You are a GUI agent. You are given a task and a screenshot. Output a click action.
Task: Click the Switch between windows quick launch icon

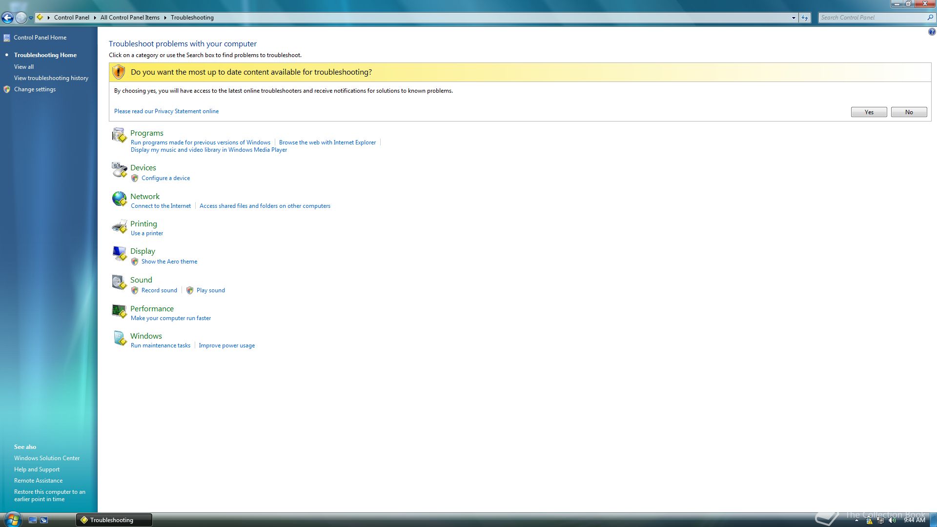pyautogui.click(x=44, y=520)
